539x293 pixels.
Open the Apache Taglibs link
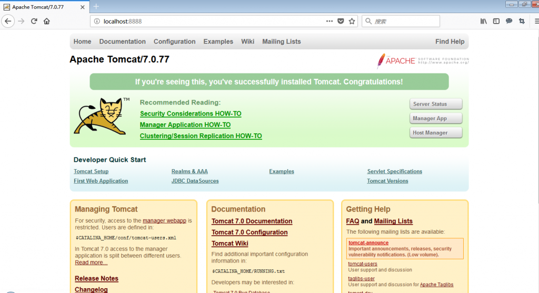tap(436, 285)
